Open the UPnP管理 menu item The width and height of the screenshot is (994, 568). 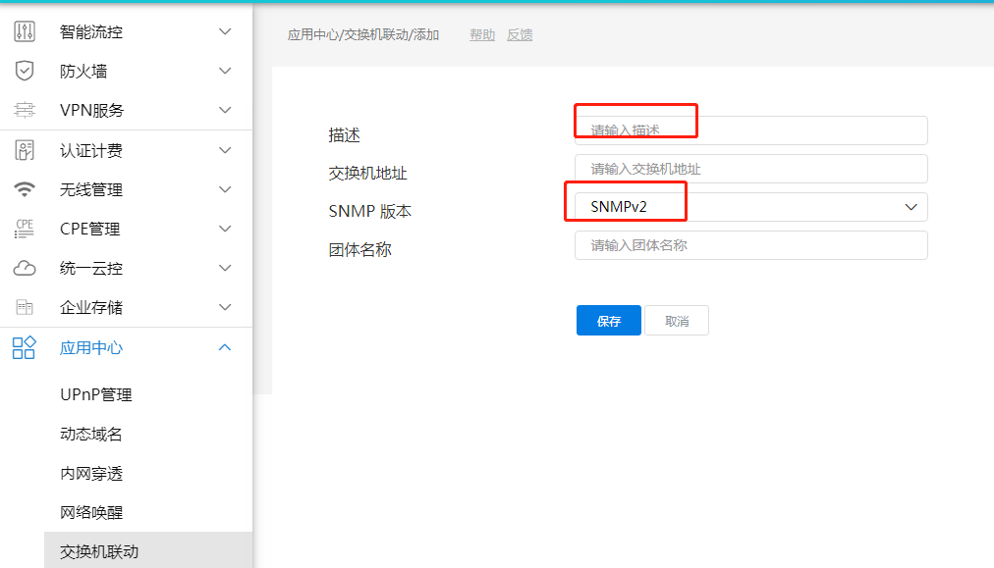[x=96, y=394]
